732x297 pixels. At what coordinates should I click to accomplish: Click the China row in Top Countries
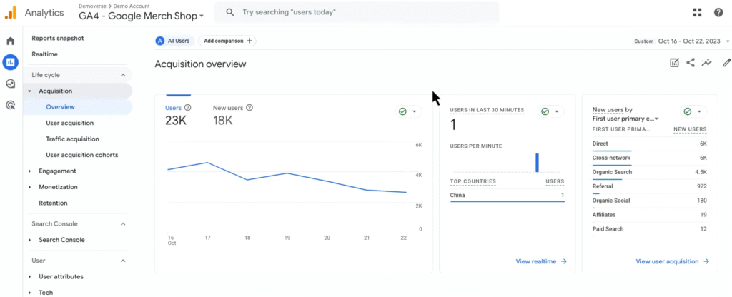pos(507,196)
